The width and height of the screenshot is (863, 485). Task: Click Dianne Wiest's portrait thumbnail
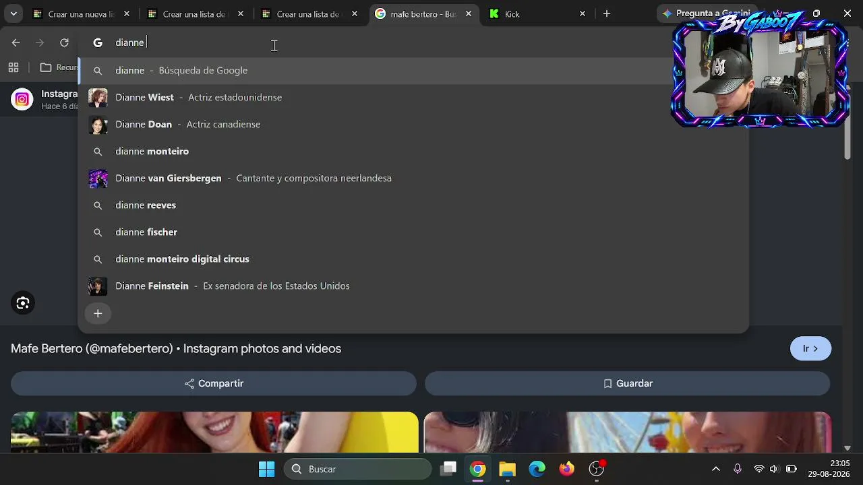[98, 98]
